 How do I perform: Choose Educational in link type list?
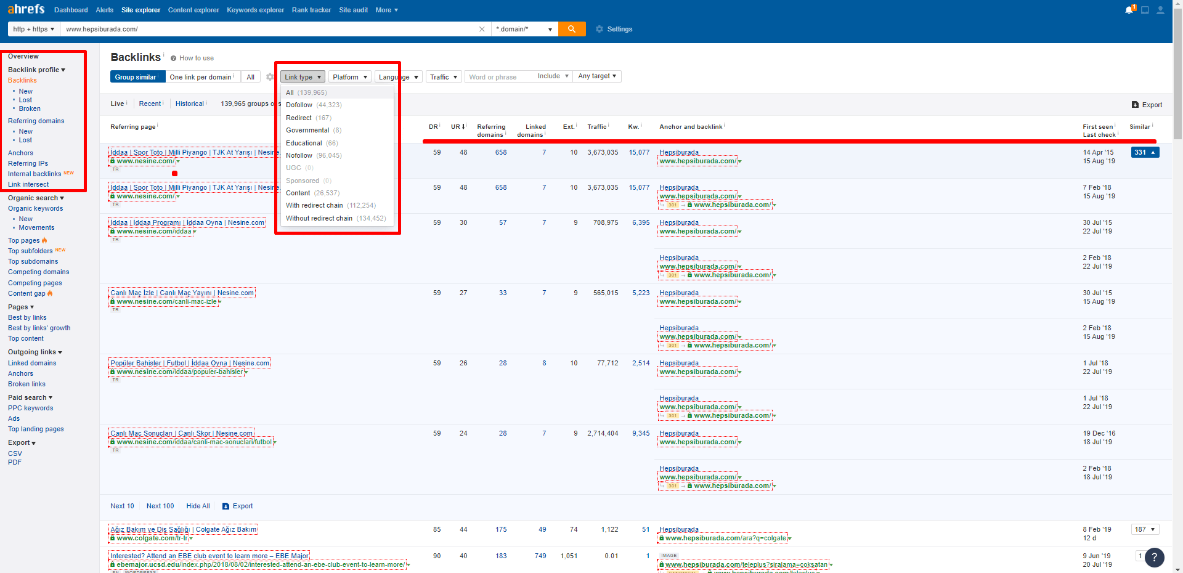(x=337, y=143)
